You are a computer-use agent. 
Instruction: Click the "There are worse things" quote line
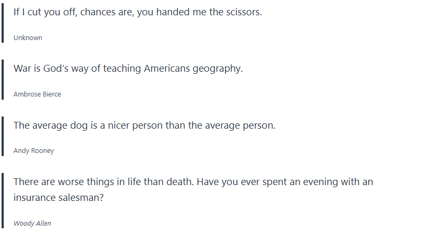pos(193,182)
